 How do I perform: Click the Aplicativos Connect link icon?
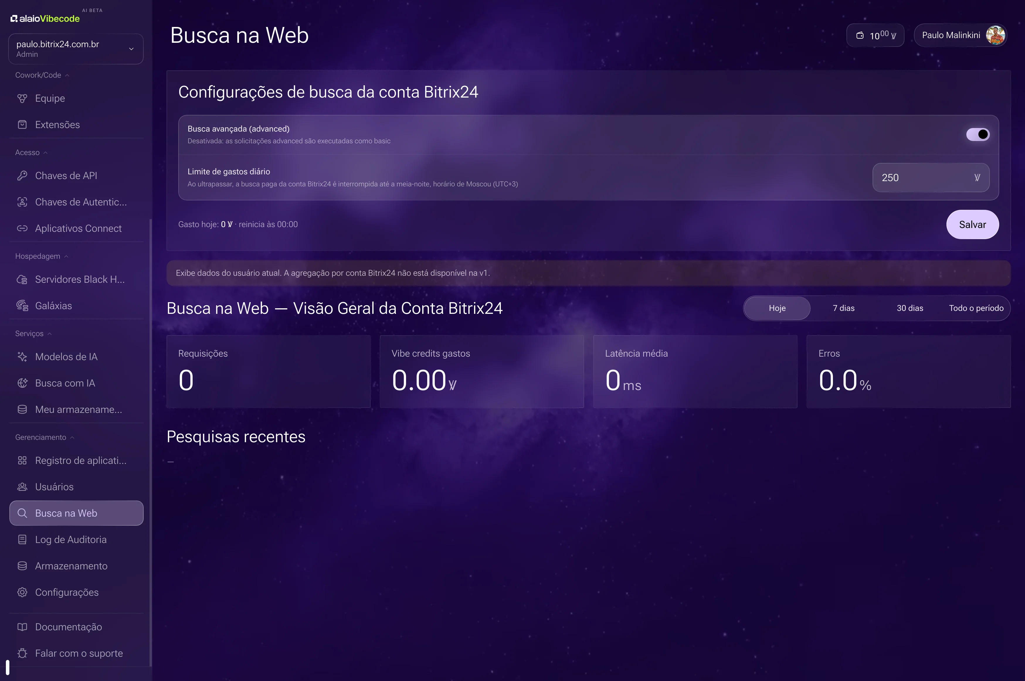(22, 229)
